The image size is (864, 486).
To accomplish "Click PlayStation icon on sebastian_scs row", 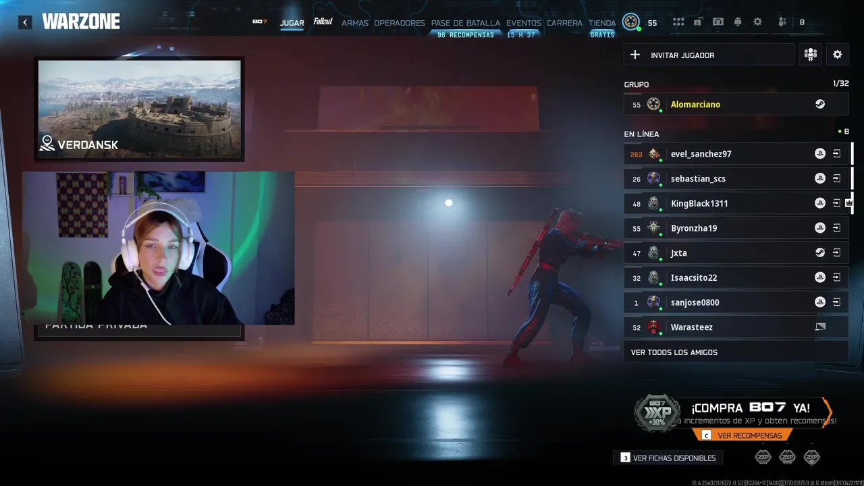I will 819,179.
